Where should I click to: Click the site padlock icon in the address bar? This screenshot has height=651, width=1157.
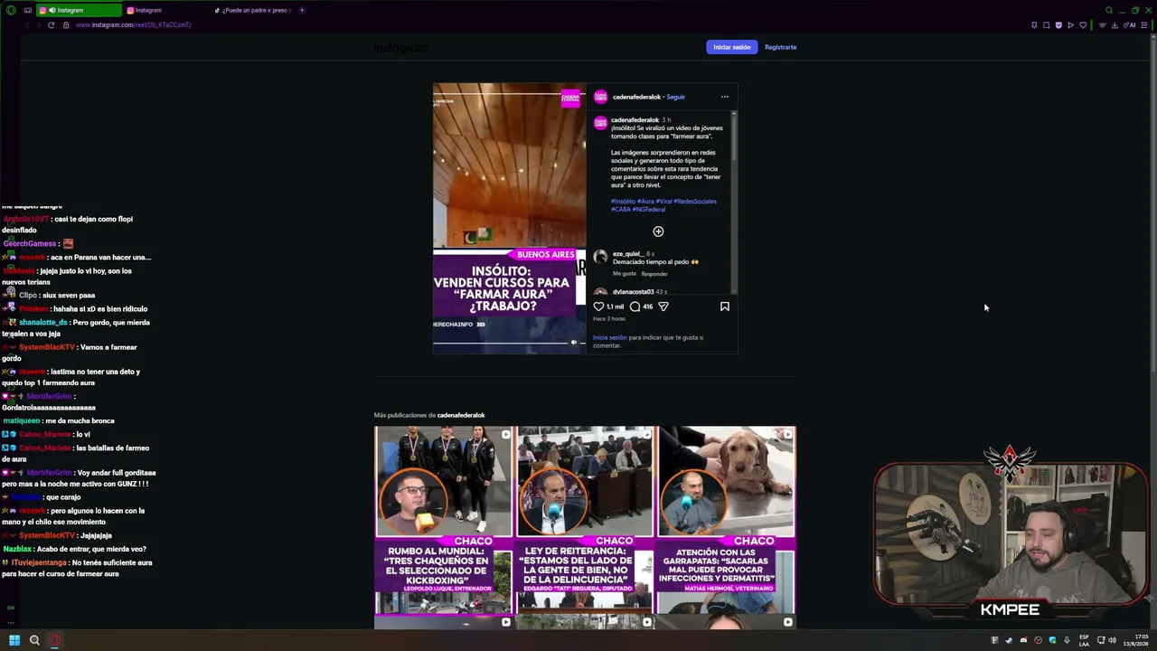click(x=66, y=25)
